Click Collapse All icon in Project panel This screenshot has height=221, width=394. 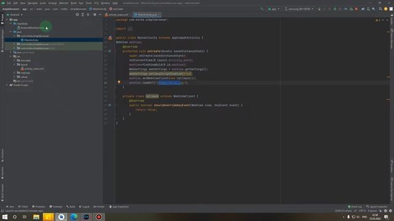(x=88, y=15)
